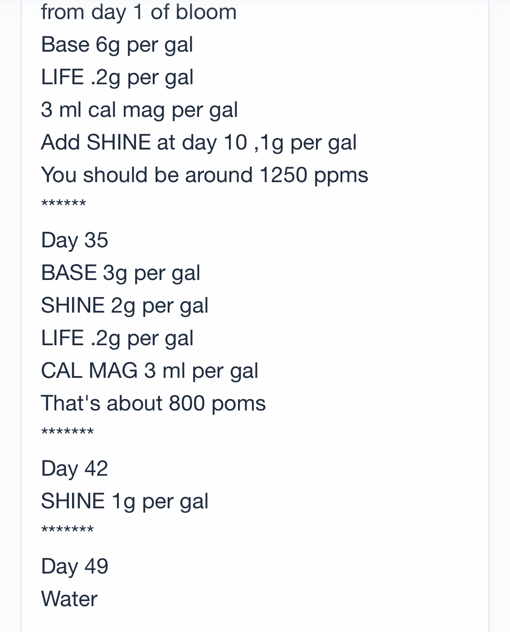Image resolution: width=510 pixels, height=632 pixels.
Task: Tap the 'SHINE 2g per gal' line
Action: coord(124,306)
